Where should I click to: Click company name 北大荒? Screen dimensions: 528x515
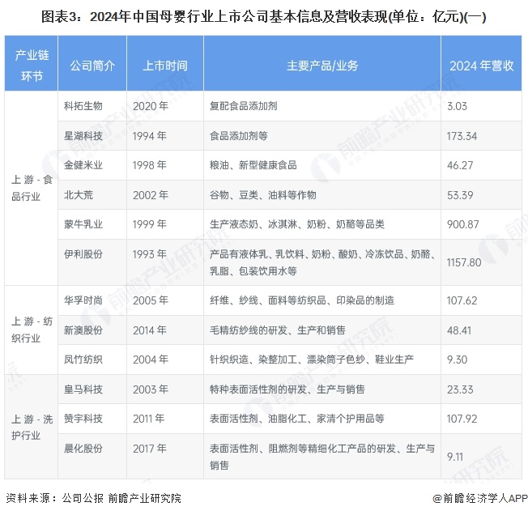tap(79, 195)
